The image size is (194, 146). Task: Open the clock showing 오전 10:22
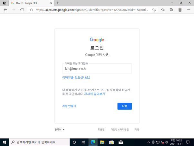(x=176, y=142)
